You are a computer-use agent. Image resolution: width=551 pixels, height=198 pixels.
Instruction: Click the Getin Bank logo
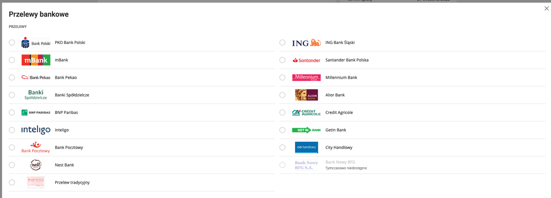307,130
